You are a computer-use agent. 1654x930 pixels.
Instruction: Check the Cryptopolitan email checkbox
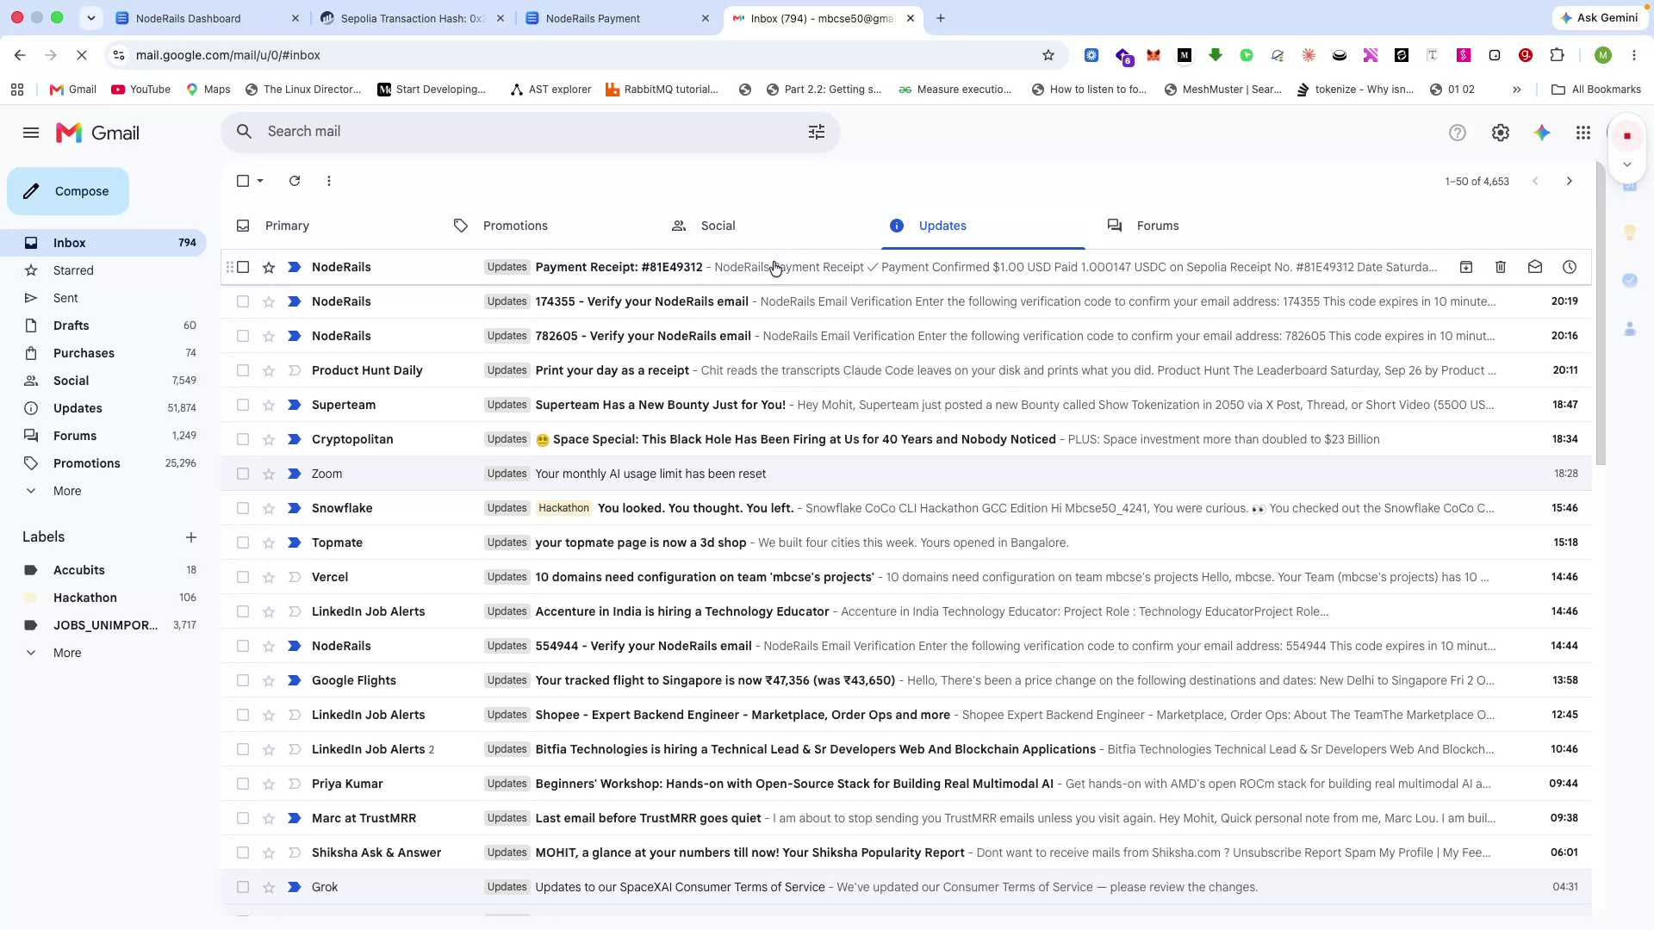click(x=243, y=439)
